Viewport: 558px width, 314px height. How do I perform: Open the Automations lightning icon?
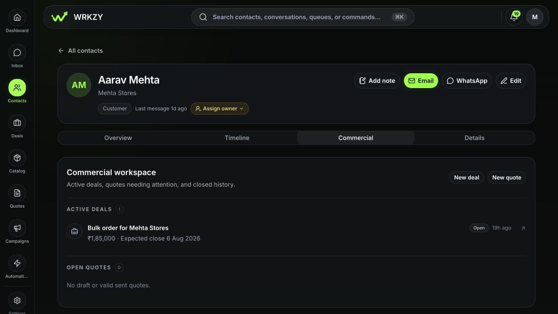point(17,263)
